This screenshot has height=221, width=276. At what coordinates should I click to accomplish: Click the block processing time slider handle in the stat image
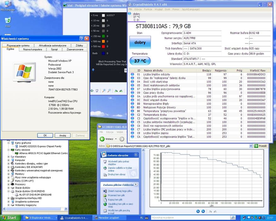tap(93, 70)
